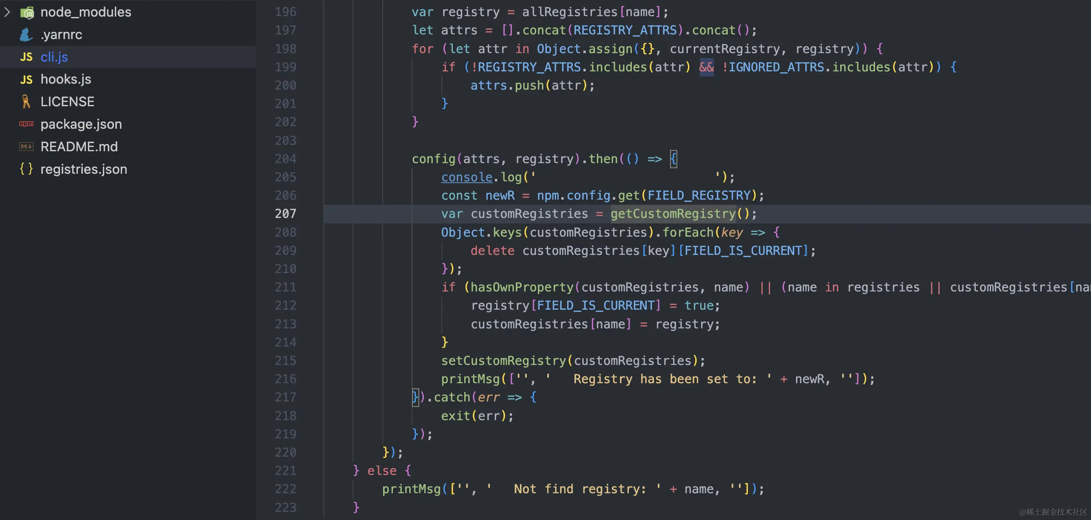
Task: Click the JS icon beside cli.js
Action: [26, 57]
